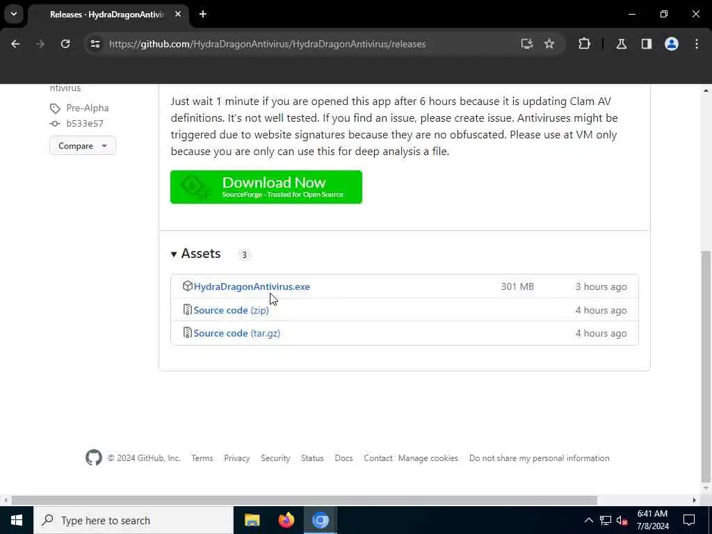Open a new browser tab

tap(203, 14)
